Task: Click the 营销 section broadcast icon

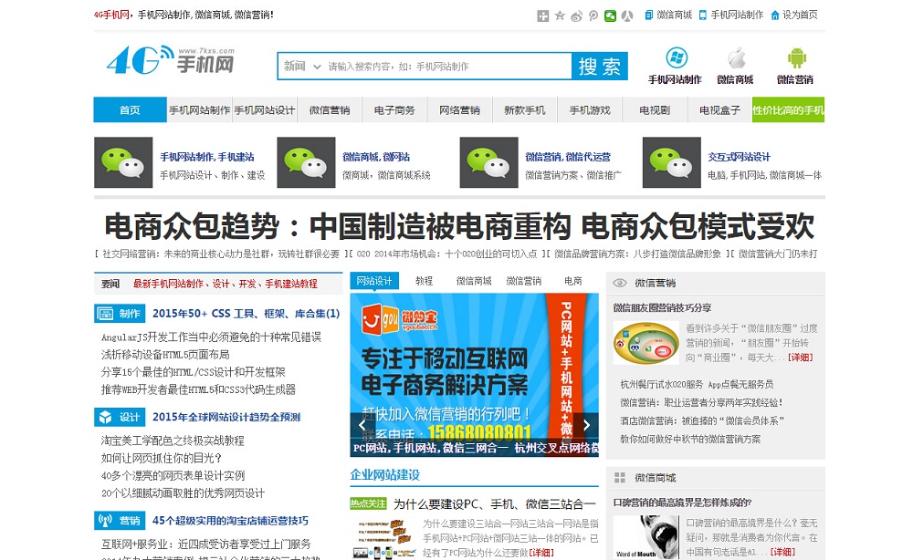Action: click(105, 521)
